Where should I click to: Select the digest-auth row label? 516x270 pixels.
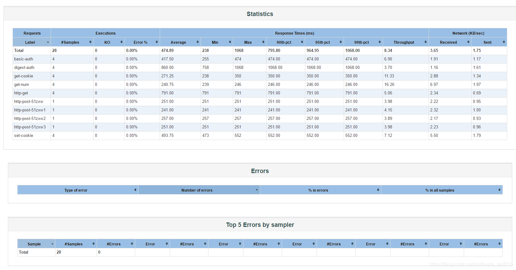(24, 67)
